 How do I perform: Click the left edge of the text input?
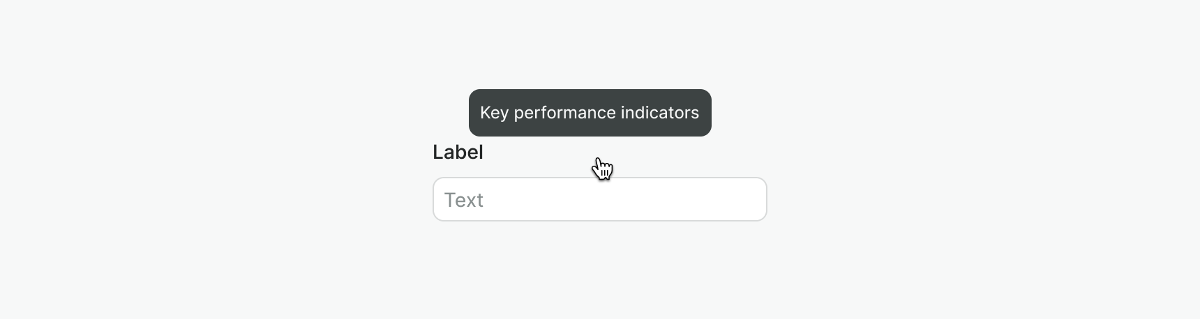[440, 200]
